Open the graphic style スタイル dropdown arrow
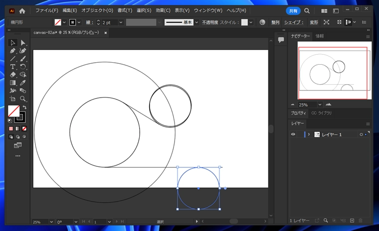The height and width of the screenshot is (231, 379). 251,22
